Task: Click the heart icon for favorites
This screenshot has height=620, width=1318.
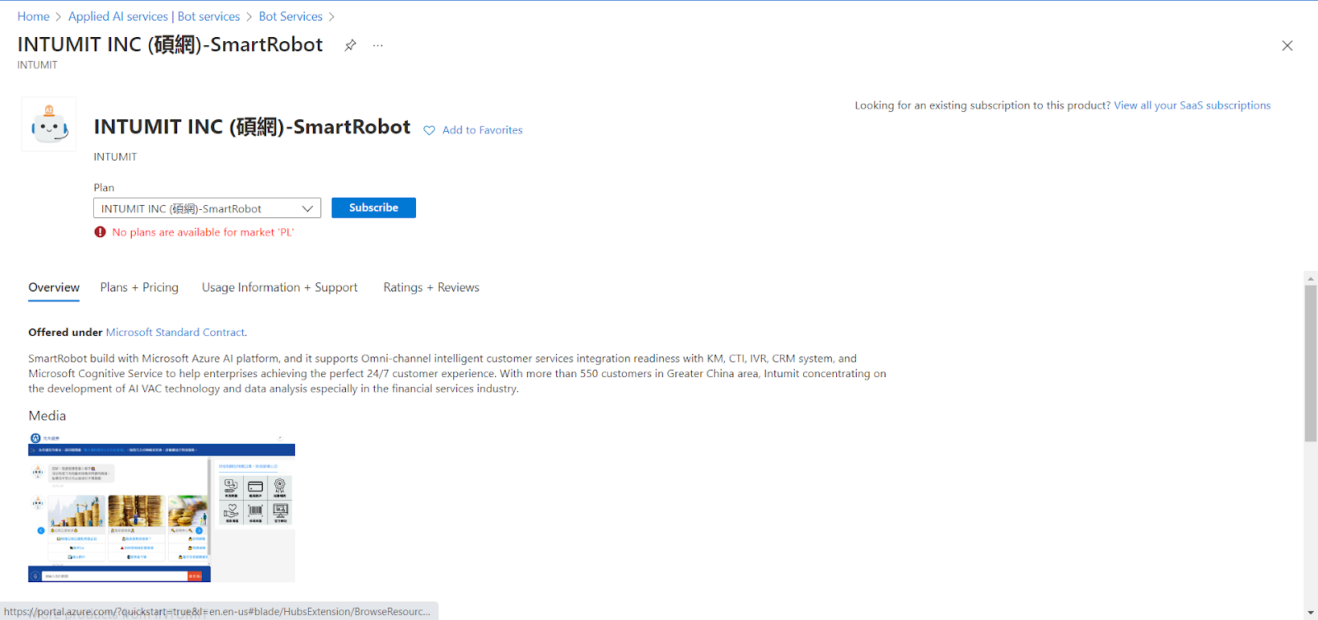Action: pos(429,130)
